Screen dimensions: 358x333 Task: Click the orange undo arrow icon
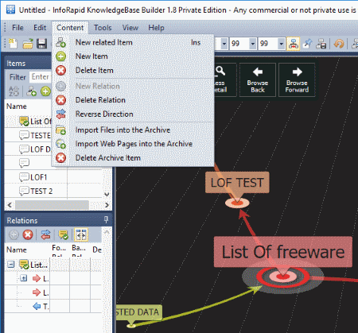tap(339, 44)
